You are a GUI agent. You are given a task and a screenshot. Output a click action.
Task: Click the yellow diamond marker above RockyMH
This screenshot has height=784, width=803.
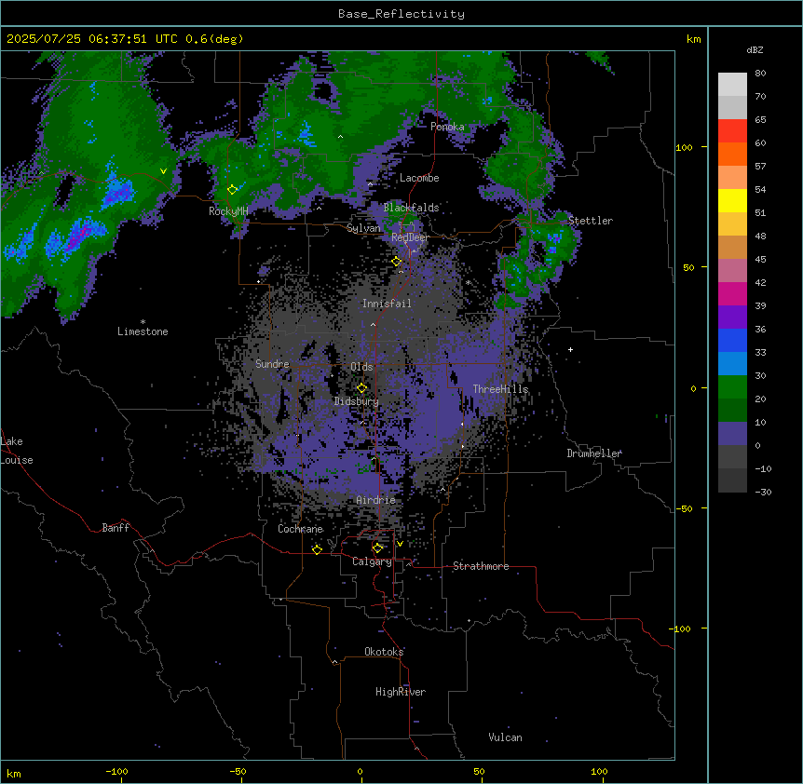click(x=233, y=190)
